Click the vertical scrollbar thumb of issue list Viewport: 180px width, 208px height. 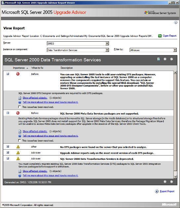click(x=175, y=122)
